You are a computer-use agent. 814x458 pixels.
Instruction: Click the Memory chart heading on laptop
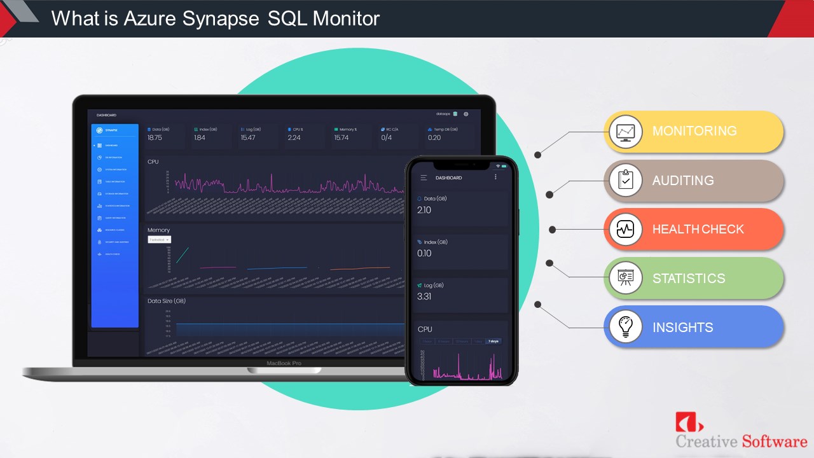tap(159, 230)
